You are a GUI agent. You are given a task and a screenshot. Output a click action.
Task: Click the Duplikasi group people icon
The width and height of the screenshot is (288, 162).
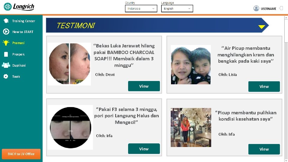(6, 65)
